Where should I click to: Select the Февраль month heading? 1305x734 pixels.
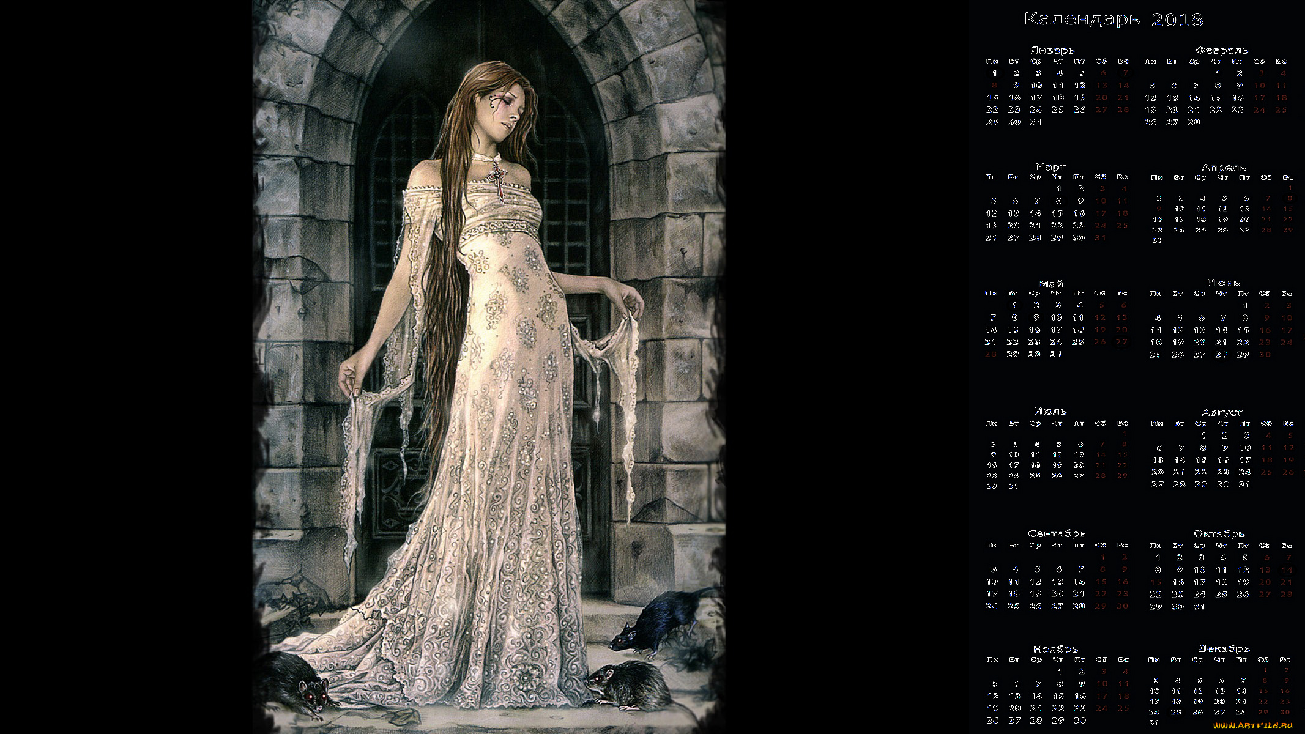point(1221,50)
